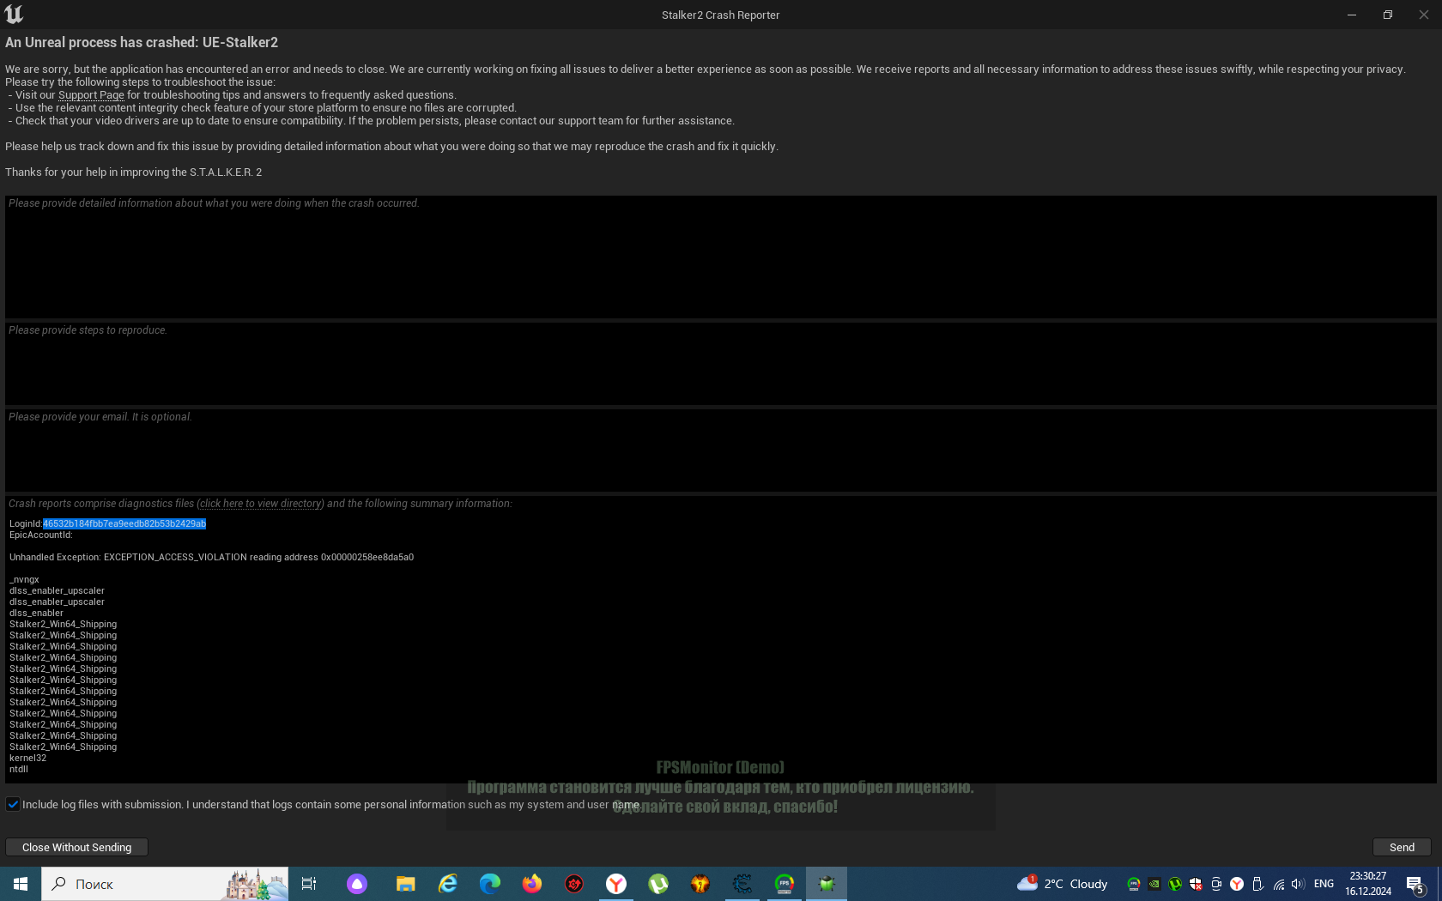
Task: Open the orange question-mark game icon on taskbar
Action: tap(700, 884)
